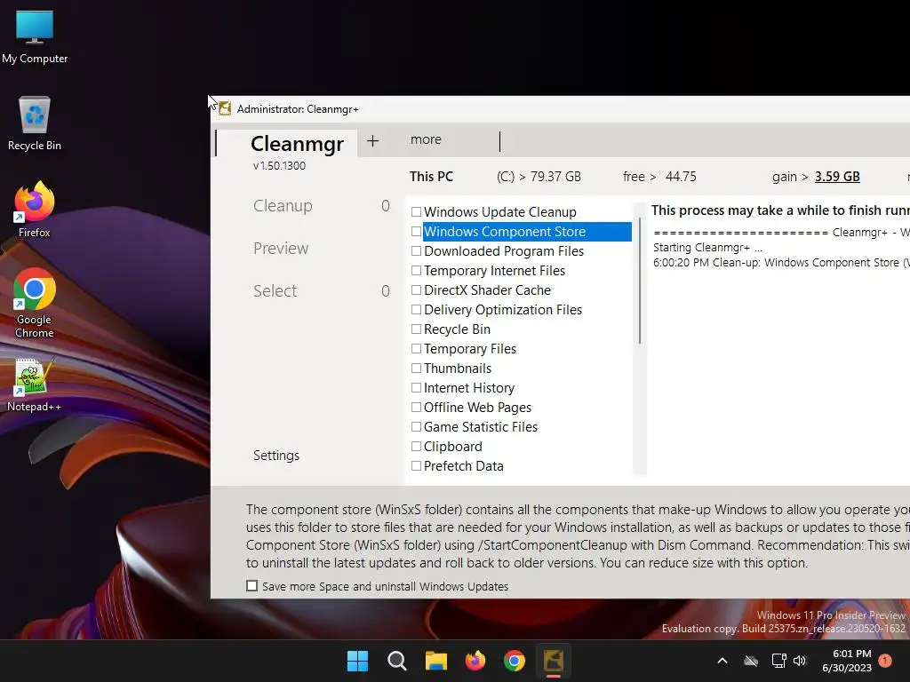Enable the Temporary Files checkbox

point(416,348)
